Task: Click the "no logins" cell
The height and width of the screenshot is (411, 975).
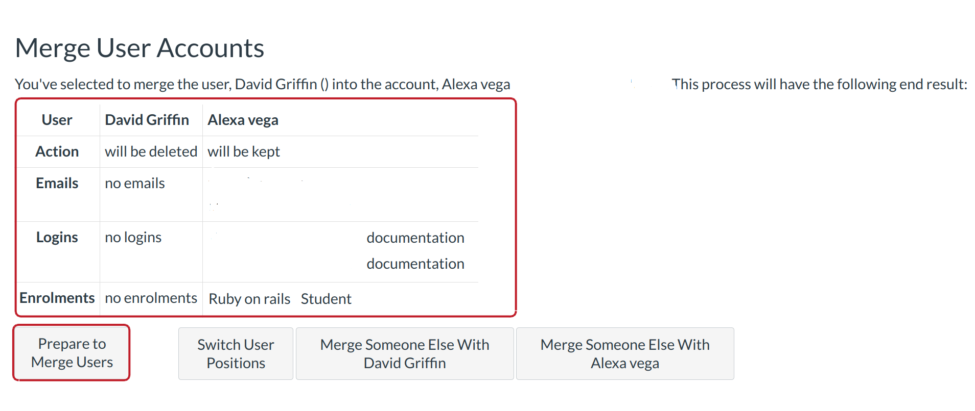Action: (133, 237)
